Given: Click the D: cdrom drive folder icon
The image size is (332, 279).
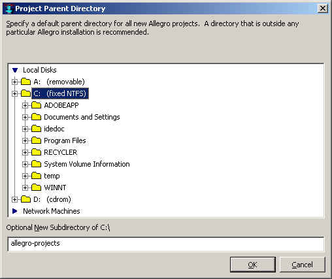Looking at the screenshot, I should [x=25, y=199].
